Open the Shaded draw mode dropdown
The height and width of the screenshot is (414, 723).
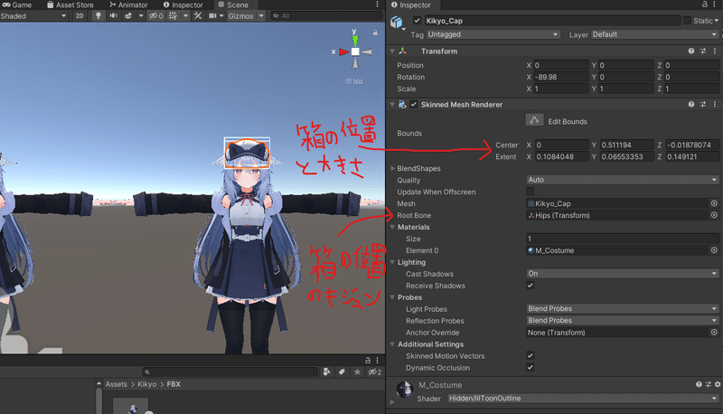tap(33, 15)
